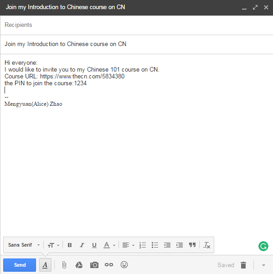Click the Recipients field
Screen dimensions: 273x274
click(x=137, y=25)
